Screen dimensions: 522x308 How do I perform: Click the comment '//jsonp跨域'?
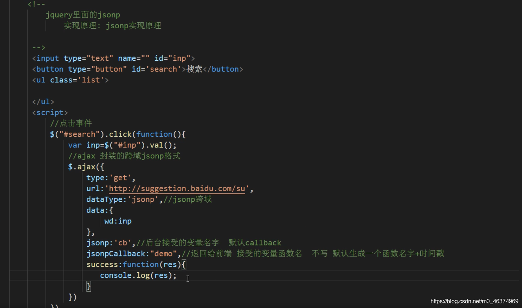click(x=187, y=199)
